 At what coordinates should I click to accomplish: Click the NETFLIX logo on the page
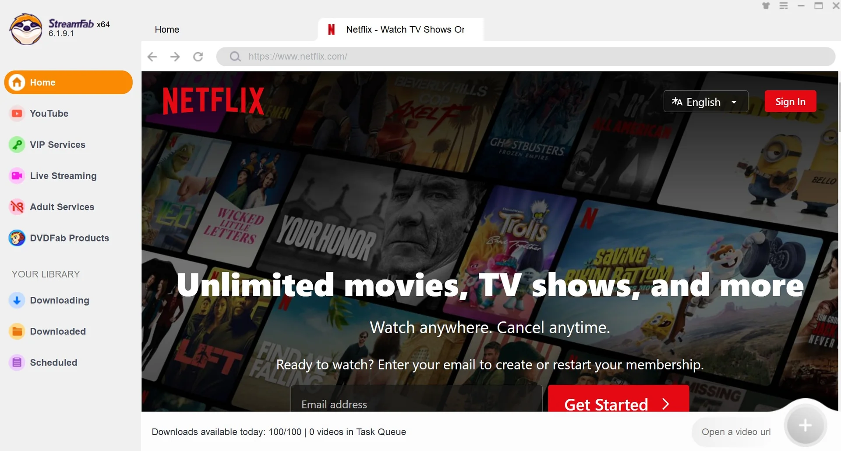click(x=213, y=101)
